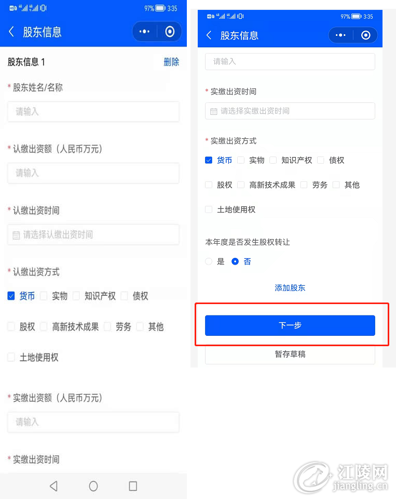Check 土地使用权 under 实缴出资方式
This screenshot has height=499, width=396.
pyautogui.click(x=209, y=209)
